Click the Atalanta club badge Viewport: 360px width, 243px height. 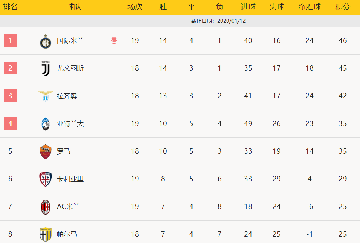[46, 124]
